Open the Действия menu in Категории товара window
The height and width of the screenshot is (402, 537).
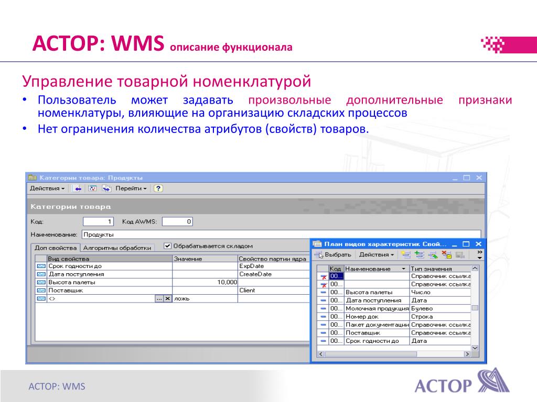[x=47, y=188]
